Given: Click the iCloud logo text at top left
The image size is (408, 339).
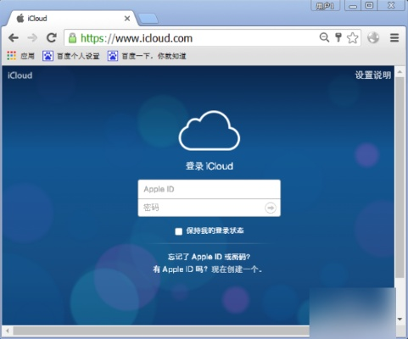Looking at the screenshot, I should [20, 75].
